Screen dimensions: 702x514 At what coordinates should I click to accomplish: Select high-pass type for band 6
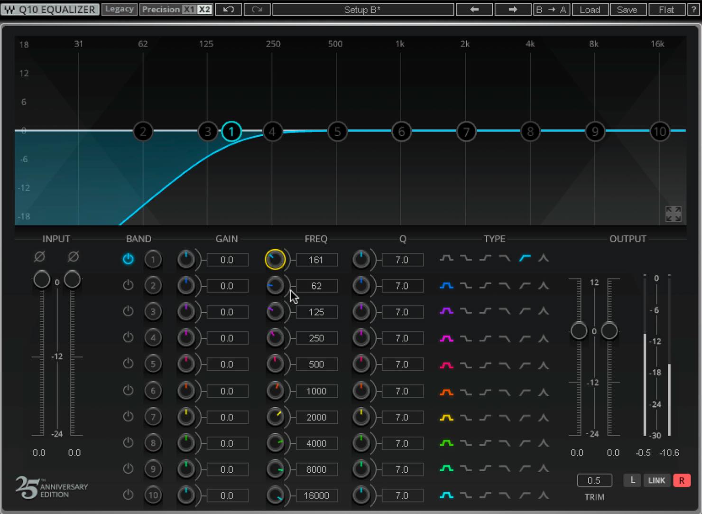tap(524, 393)
